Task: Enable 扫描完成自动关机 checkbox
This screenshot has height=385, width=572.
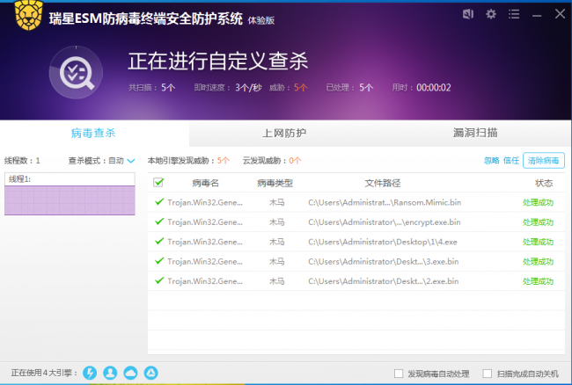Action: [488, 374]
